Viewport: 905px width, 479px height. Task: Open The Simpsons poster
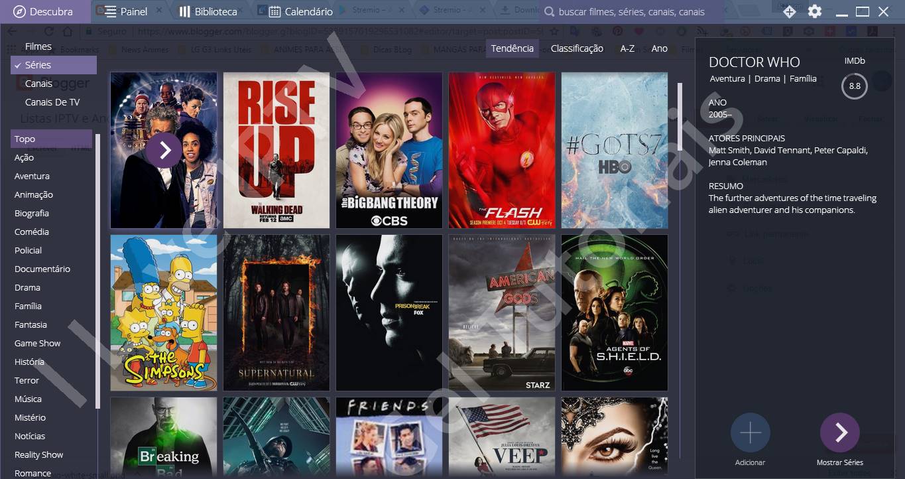[x=164, y=312]
